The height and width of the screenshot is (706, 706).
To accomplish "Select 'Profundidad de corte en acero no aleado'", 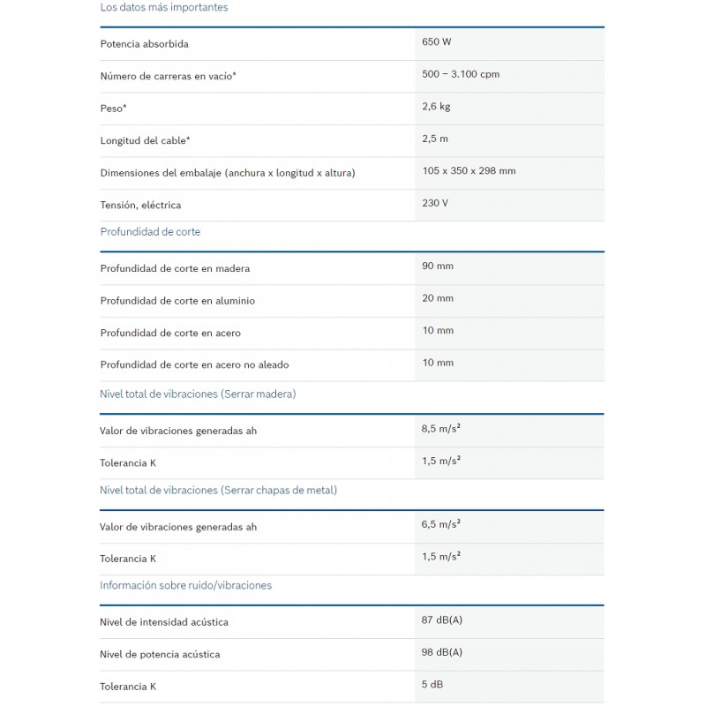I will click(194, 364).
